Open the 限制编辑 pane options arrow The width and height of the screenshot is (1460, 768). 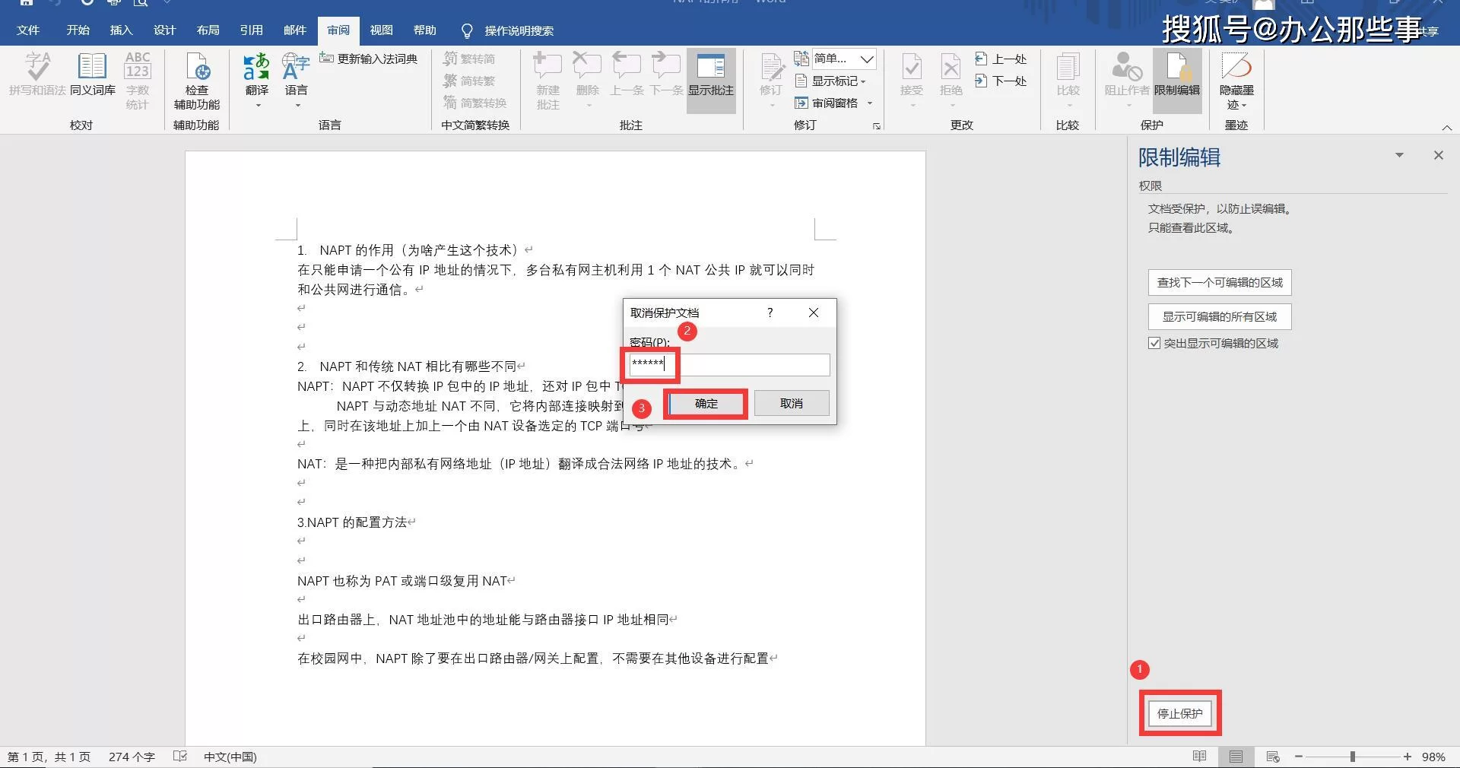(x=1399, y=155)
